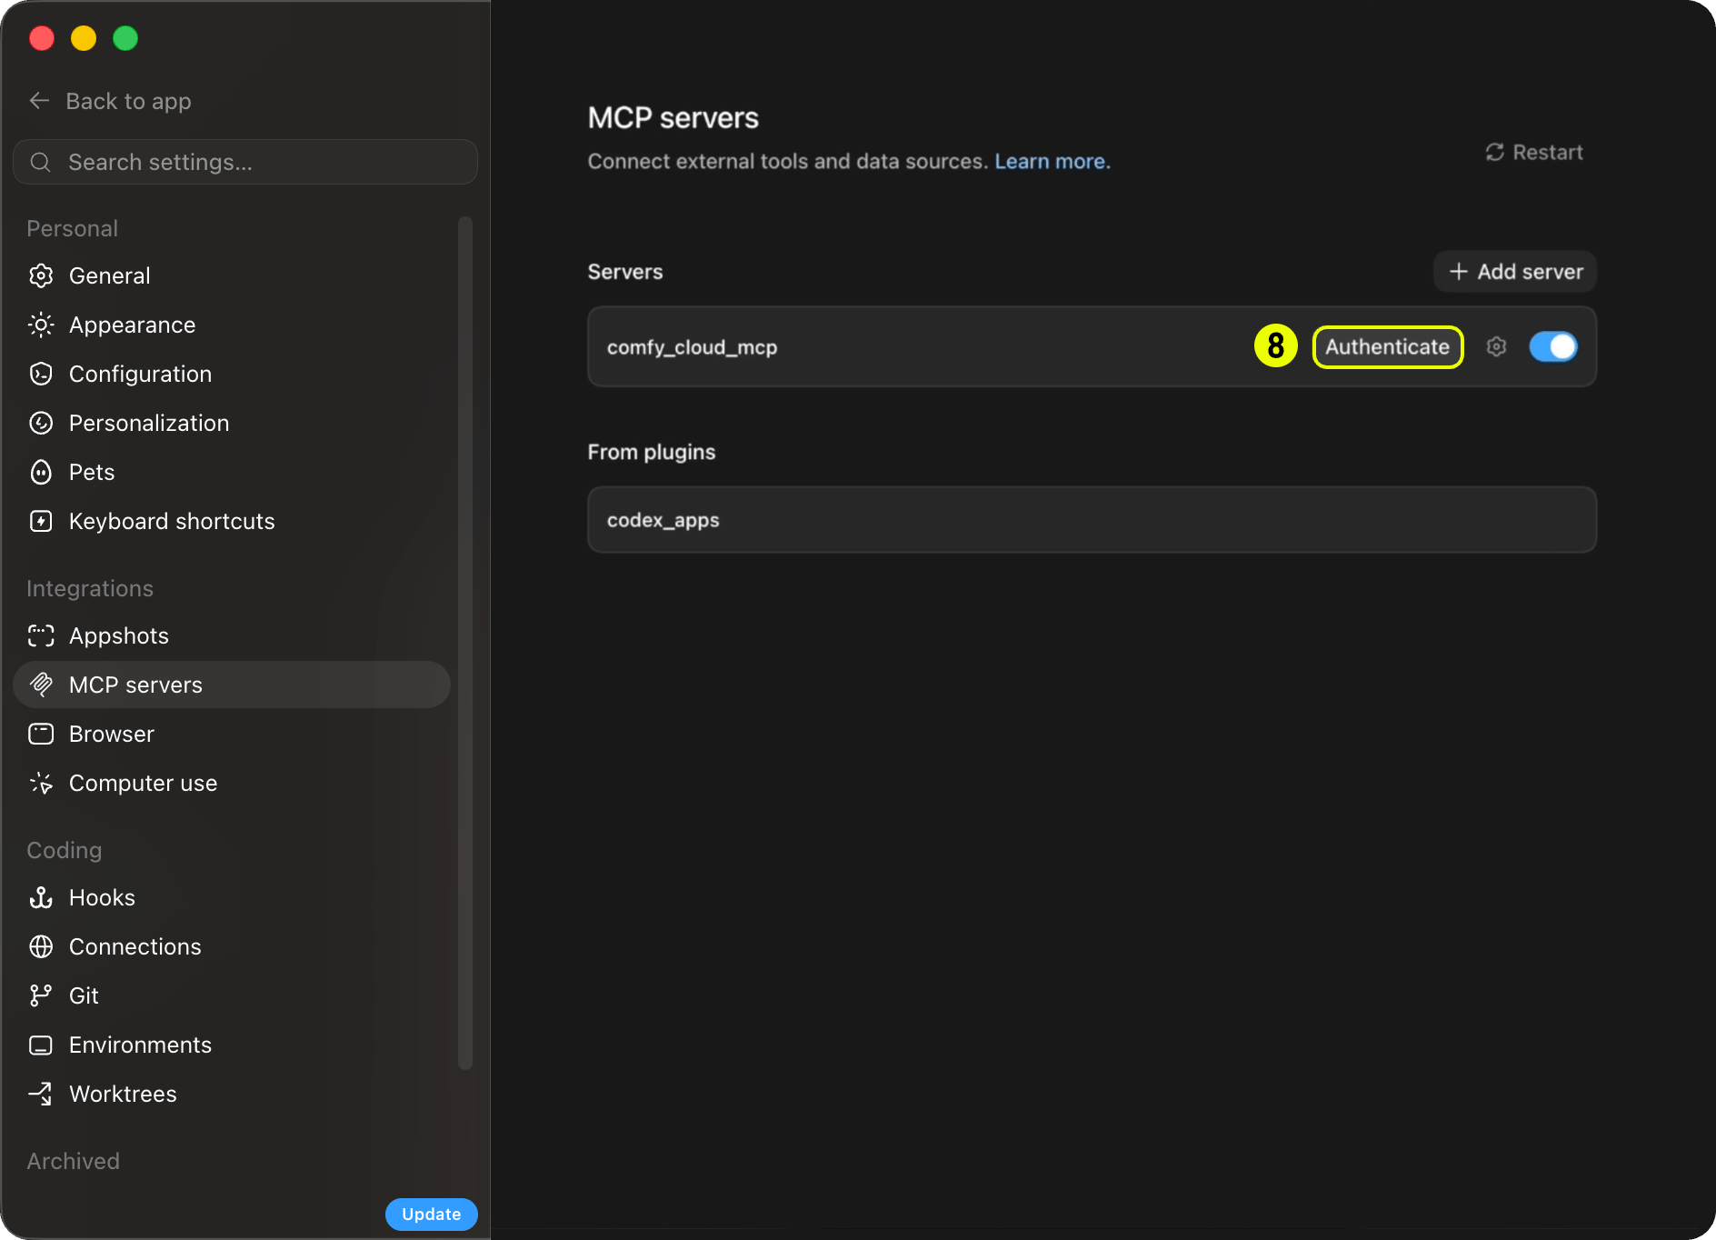Disable the comfy_cloud_mcp server toggle
Viewport: 1716px width, 1240px height.
(x=1552, y=346)
